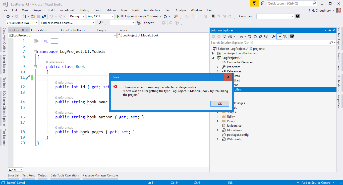343x185 pixels.
Task: Click the Collapse All icon in Solution Explorer
Action: (x=260, y=36)
